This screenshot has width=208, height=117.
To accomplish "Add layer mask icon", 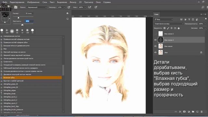I will click(x=184, y=112).
